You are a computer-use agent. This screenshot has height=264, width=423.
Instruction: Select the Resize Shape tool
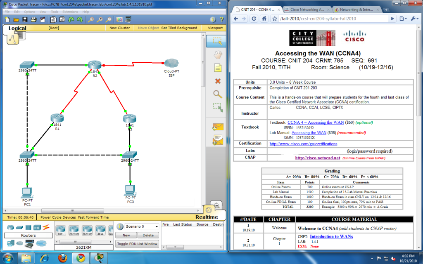[x=218, y=107]
